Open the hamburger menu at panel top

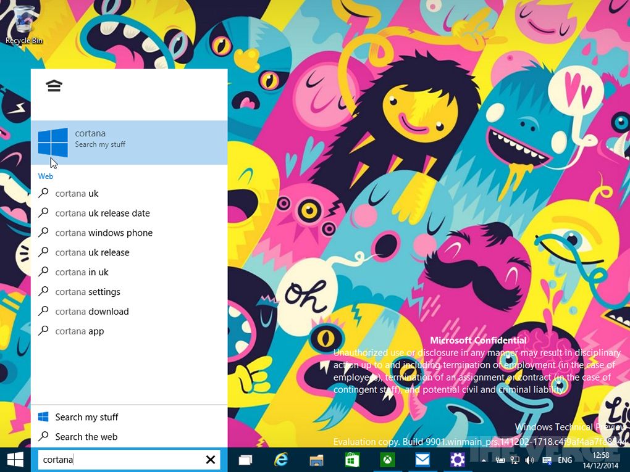[x=54, y=86]
